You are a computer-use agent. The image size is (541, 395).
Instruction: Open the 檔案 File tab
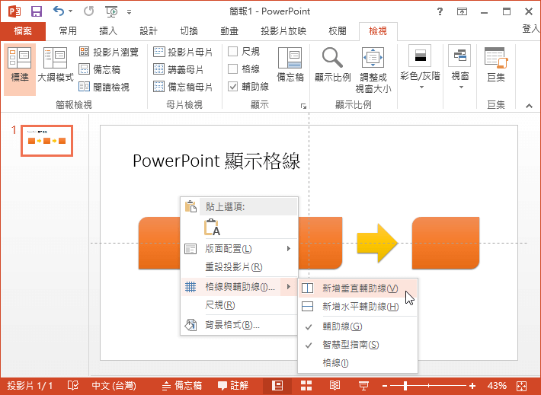(23, 31)
